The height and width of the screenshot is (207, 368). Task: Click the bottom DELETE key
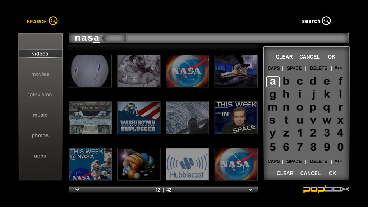(318, 161)
